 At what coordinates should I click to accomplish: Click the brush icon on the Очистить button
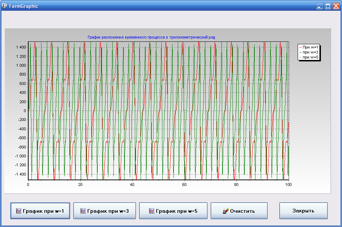pyautogui.click(x=225, y=211)
